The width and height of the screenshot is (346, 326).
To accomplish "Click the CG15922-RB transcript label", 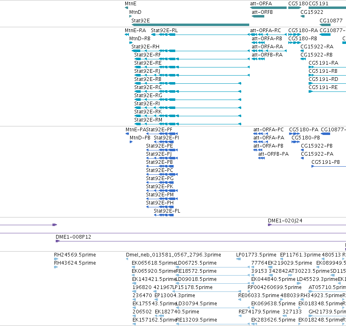I will 316,55.
